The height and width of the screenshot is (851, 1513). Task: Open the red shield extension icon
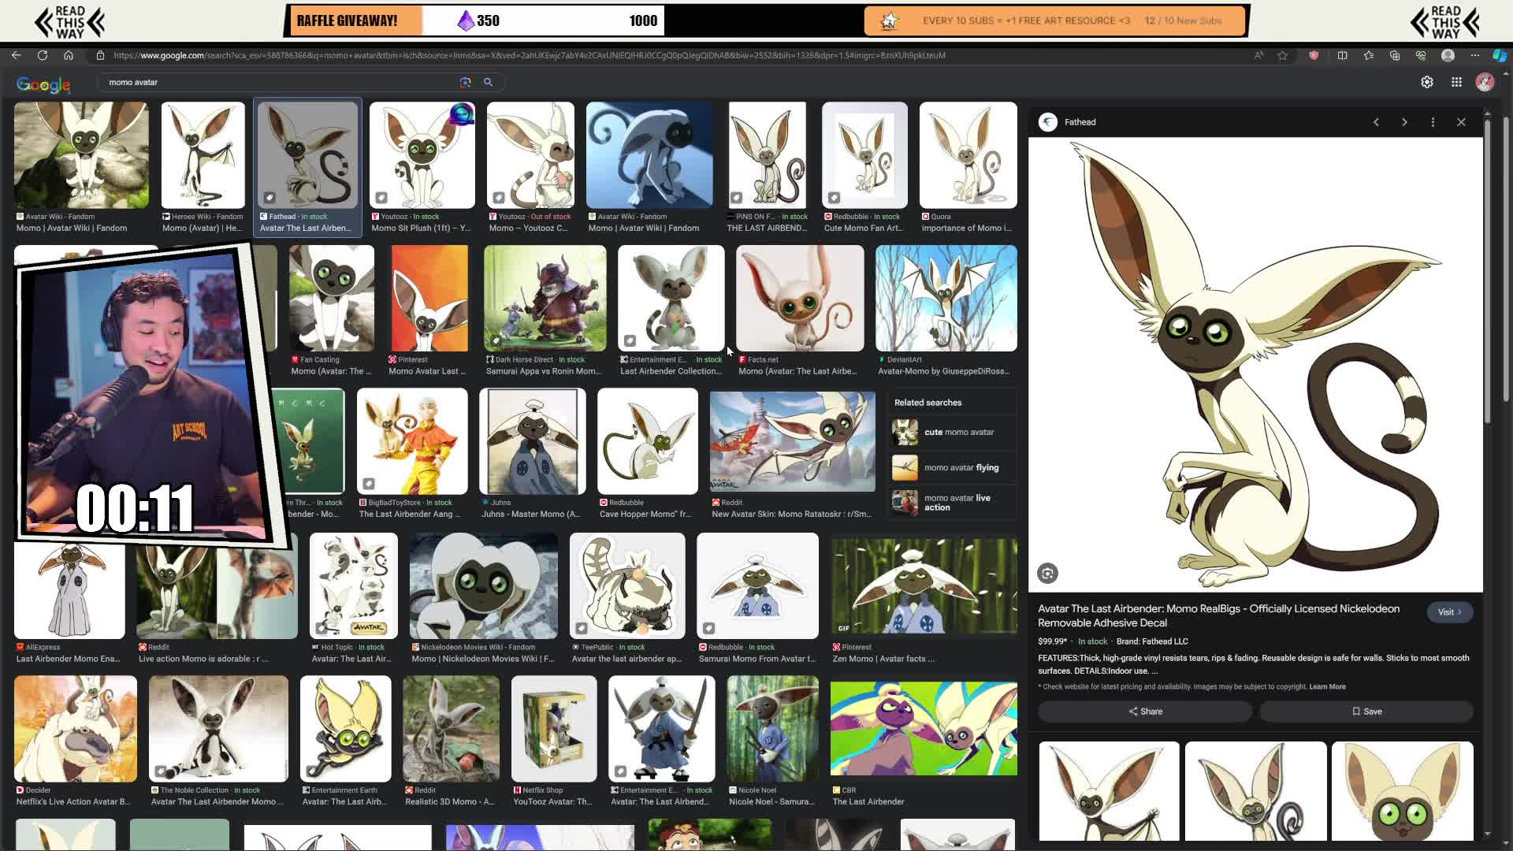1314,55
